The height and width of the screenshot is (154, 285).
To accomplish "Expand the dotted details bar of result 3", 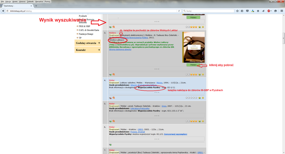I will 156,68.
